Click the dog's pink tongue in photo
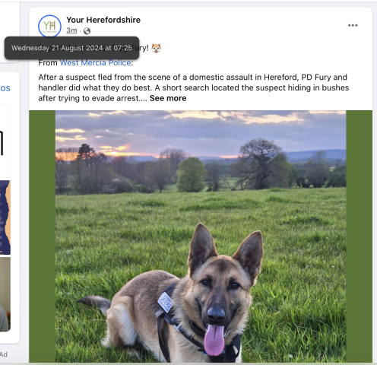 coord(214,340)
